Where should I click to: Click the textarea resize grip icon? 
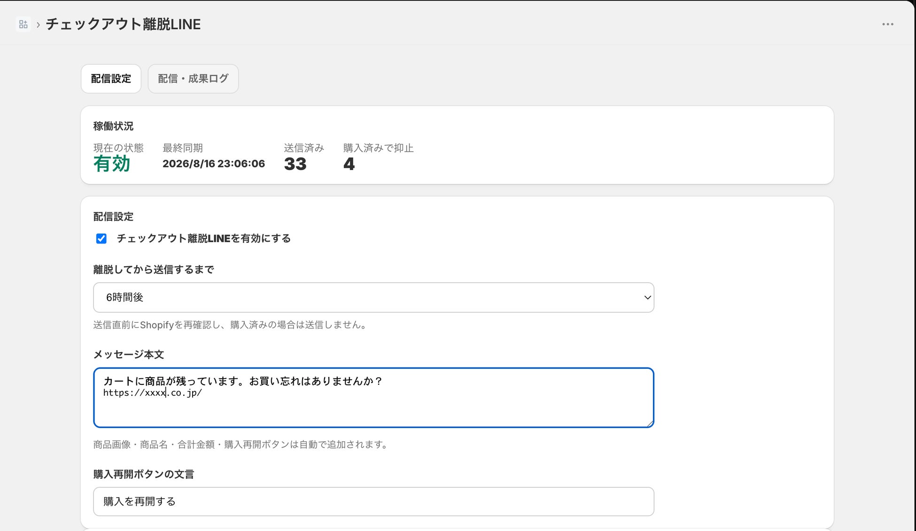650,423
